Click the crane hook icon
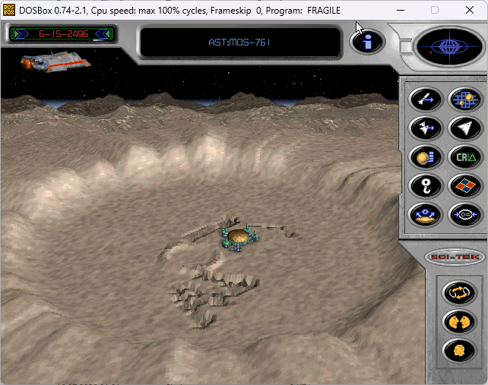 (426, 186)
